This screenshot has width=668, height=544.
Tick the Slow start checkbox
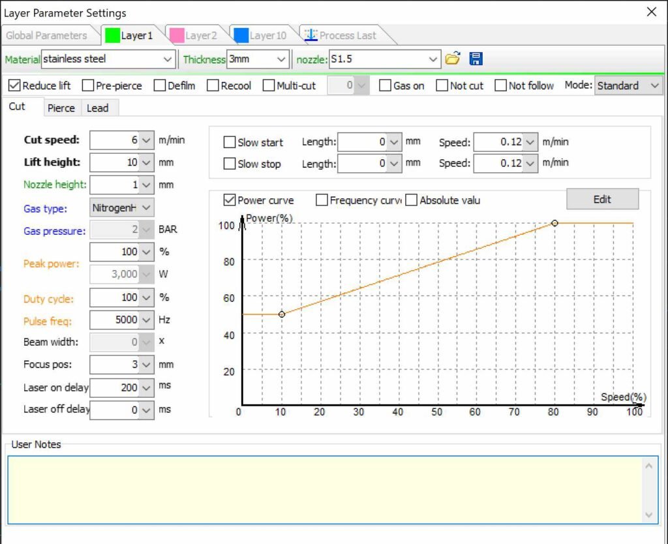[230, 142]
